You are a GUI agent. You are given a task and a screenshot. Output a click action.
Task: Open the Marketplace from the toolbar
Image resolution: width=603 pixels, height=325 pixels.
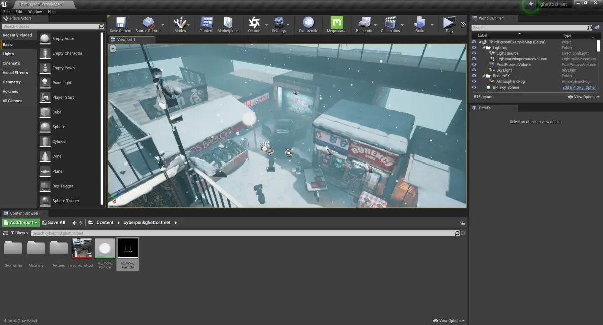pyautogui.click(x=227, y=23)
